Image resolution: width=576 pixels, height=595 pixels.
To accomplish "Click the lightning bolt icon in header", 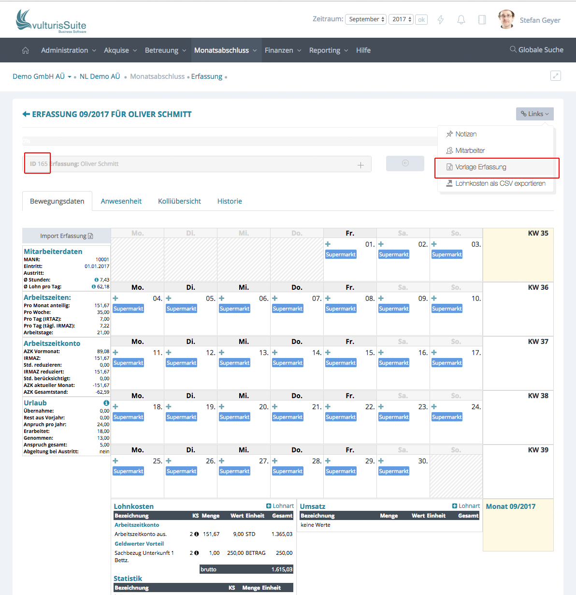I will tap(441, 20).
